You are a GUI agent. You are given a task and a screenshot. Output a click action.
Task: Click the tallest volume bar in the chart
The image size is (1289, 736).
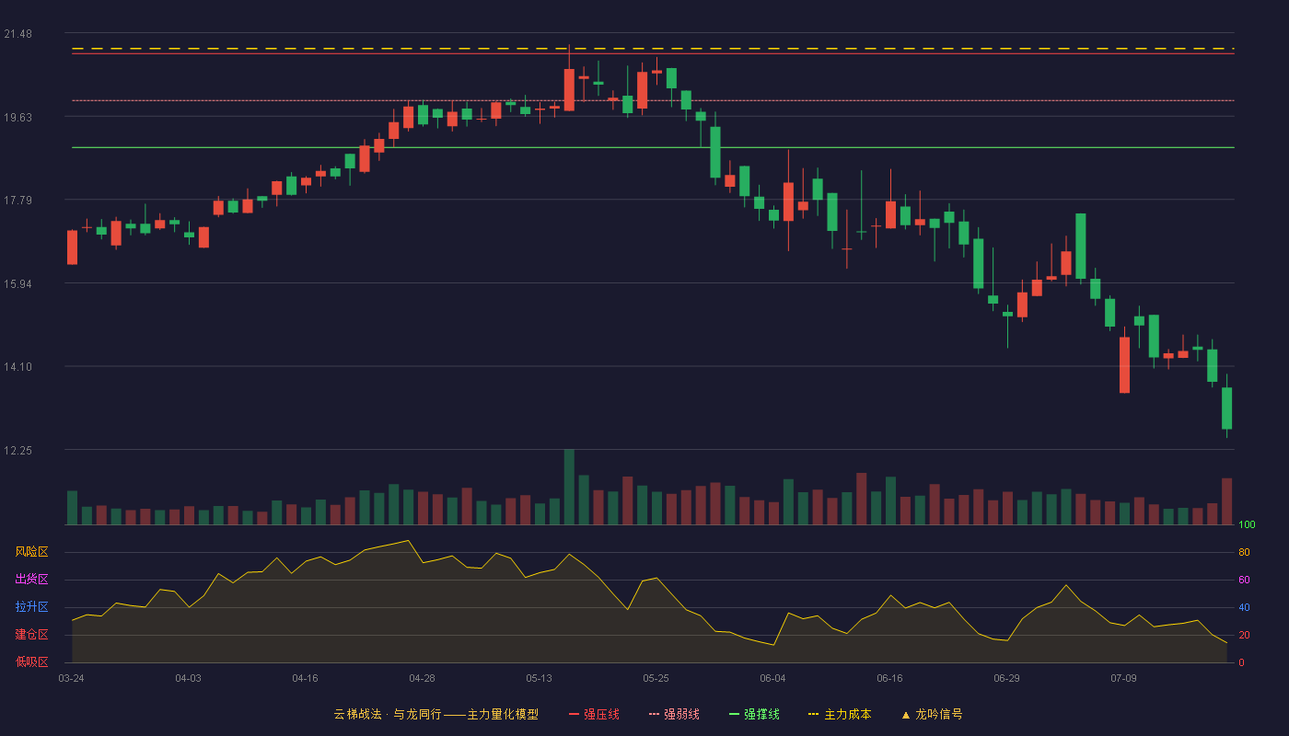(x=569, y=487)
